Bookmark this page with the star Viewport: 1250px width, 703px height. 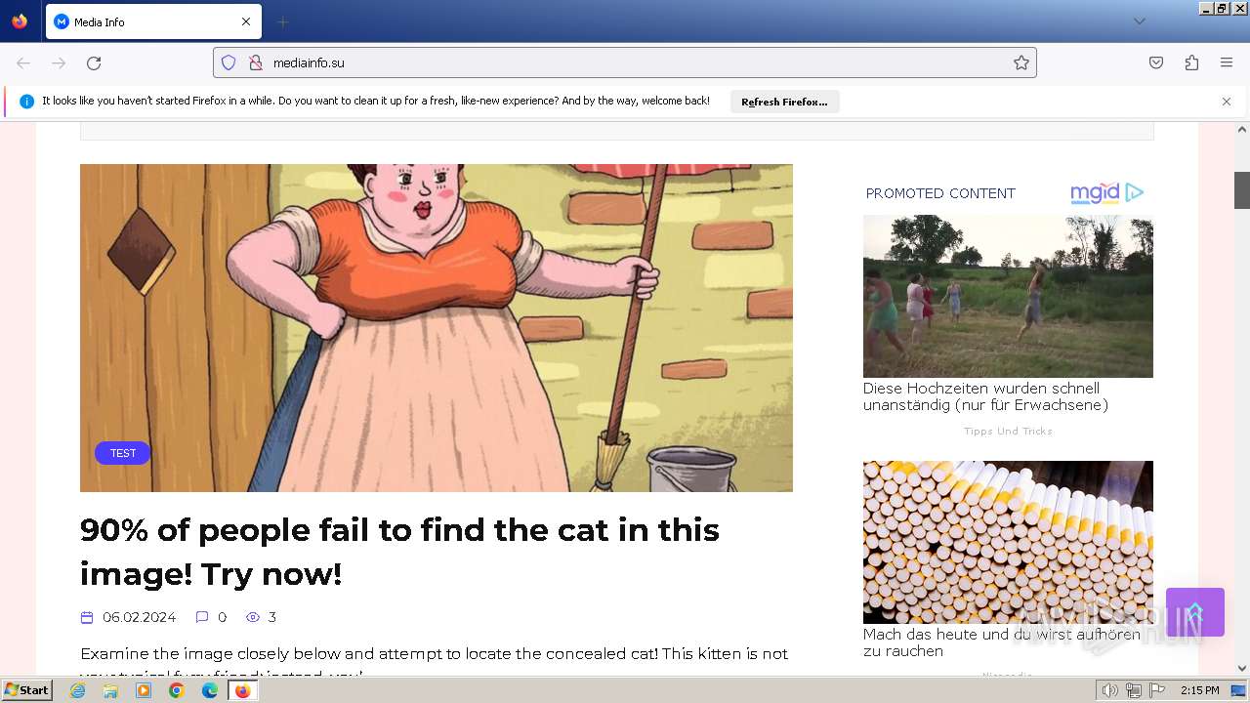coord(1021,62)
